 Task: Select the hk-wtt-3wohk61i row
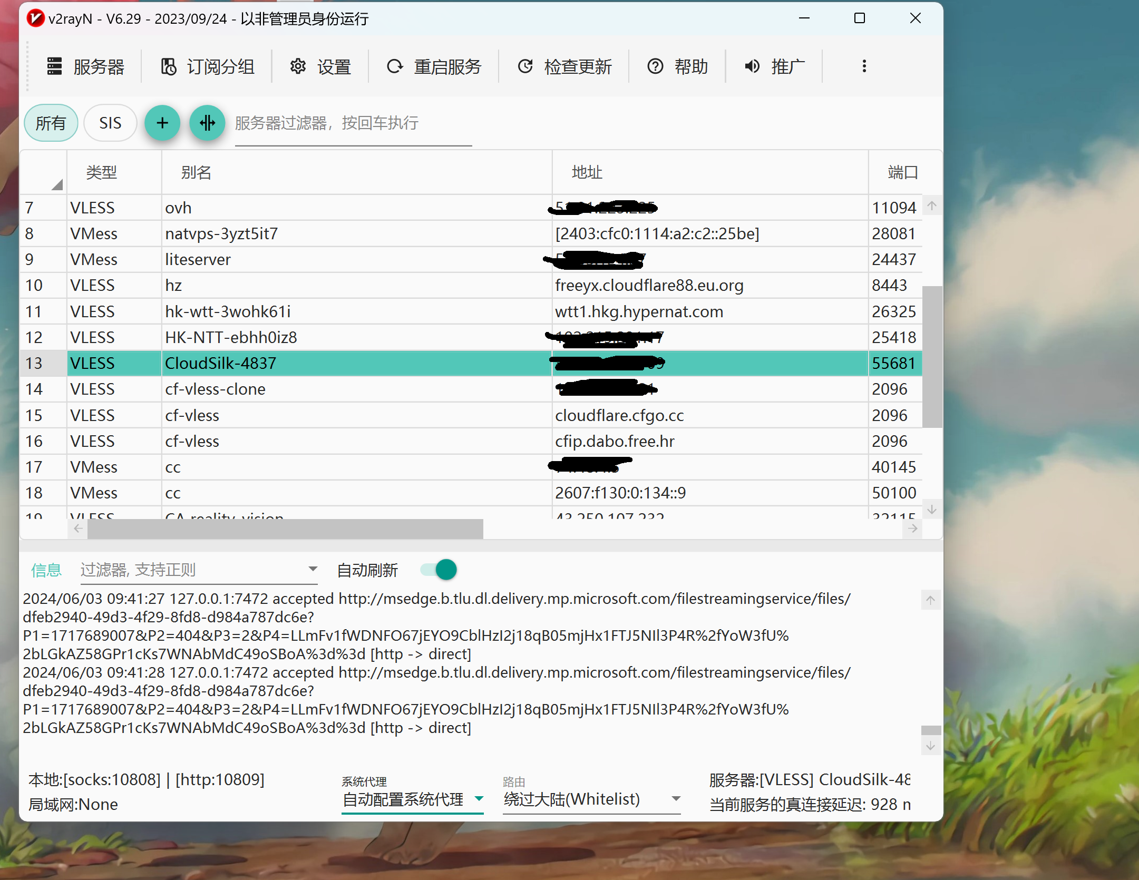pos(471,311)
